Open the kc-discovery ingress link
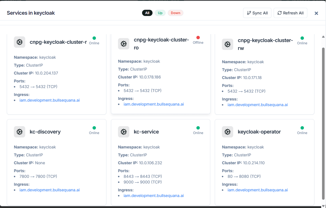The image size is (326, 208). click(50, 190)
